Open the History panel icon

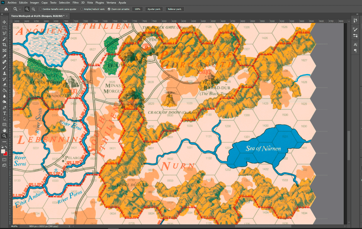click(355, 20)
